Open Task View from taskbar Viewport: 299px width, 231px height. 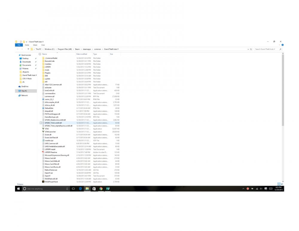click(73, 189)
